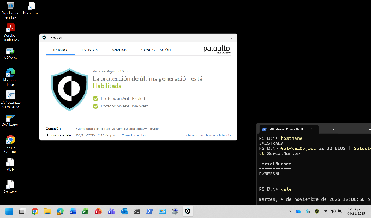The image size is (371, 218).
Task: Open the ANÁLISIS tab
Action: (x=119, y=50)
